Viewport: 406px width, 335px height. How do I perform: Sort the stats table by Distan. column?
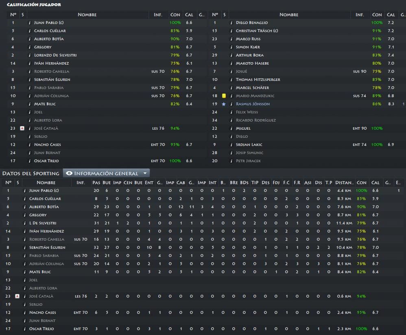[x=345, y=183]
